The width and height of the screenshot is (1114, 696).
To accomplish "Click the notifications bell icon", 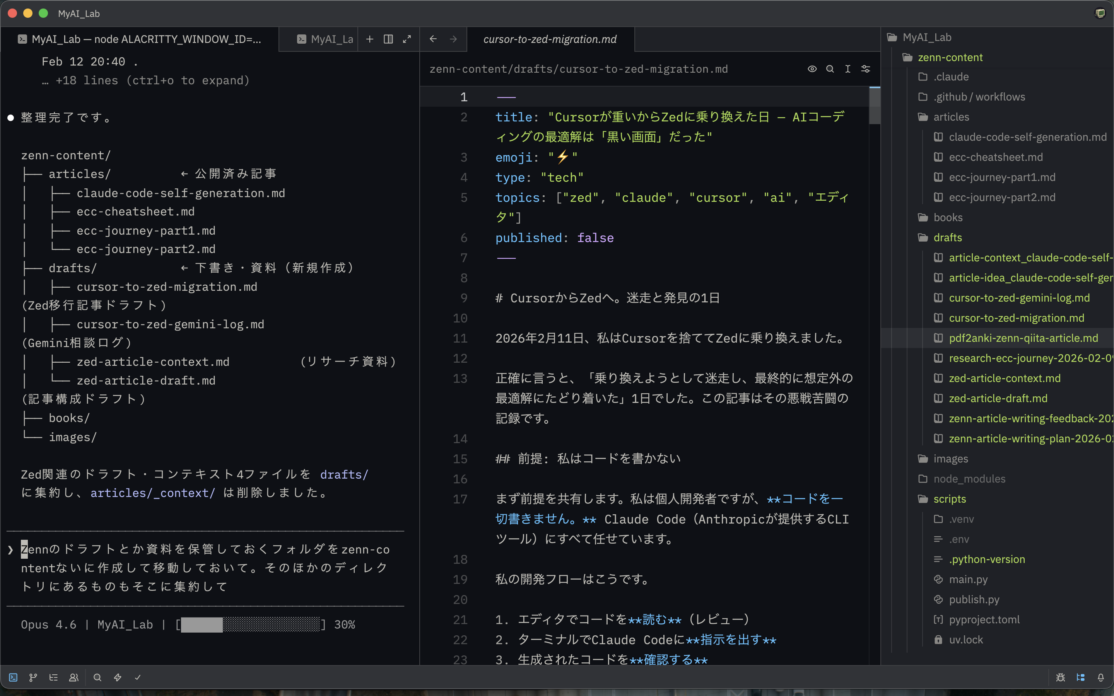I will [1100, 677].
